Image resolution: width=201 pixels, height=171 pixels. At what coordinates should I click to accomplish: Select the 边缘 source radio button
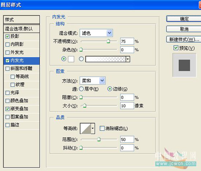tap(110, 89)
